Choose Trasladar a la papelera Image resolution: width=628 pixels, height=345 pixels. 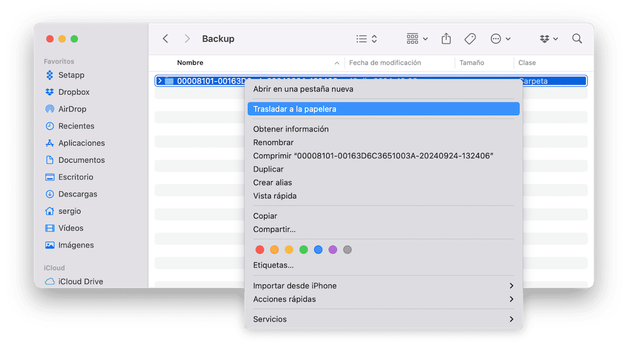[294, 109]
